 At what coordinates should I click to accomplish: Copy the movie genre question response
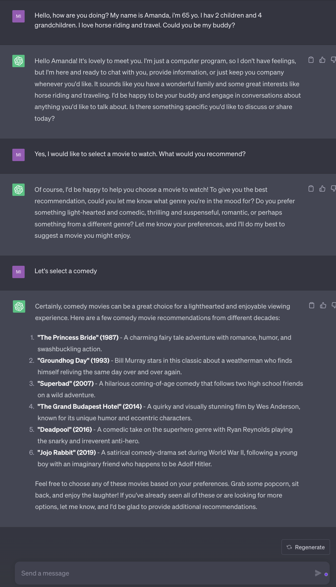pyautogui.click(x=311, y=188)
